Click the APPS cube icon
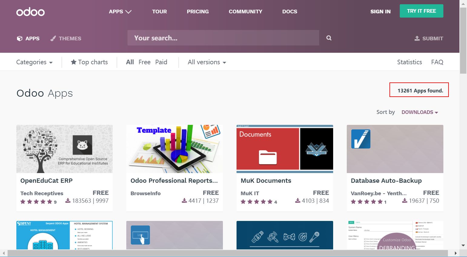The image size is (467, 257). (x=19, y=38)
